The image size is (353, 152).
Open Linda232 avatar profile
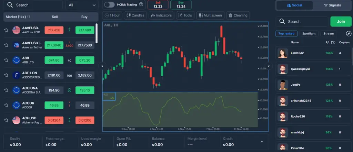(283, 53)
